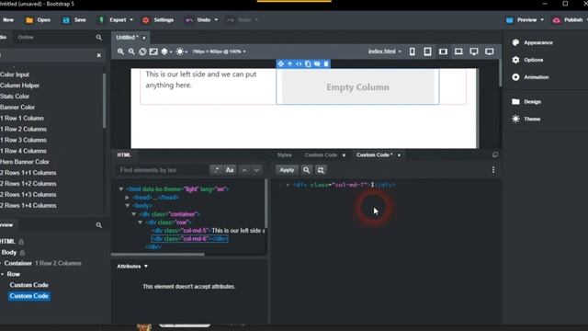
Task: Open the Export dropdown
Action: tap(116, 20)
